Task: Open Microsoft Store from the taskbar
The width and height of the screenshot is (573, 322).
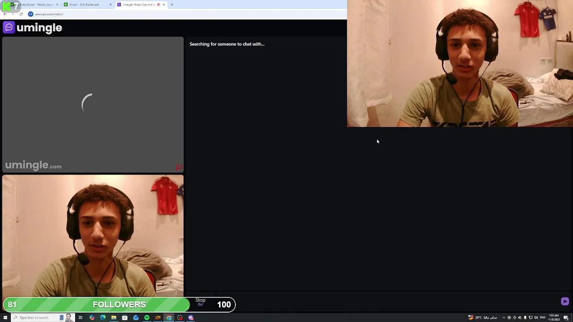Action: [x=125, y=318]
